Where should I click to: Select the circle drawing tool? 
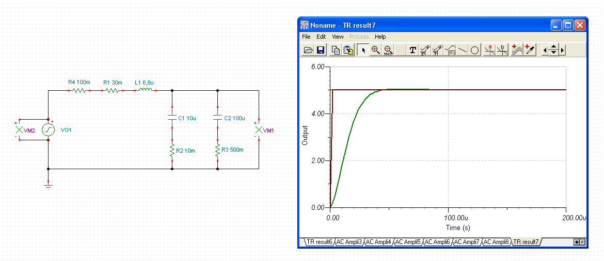(475, 50)
